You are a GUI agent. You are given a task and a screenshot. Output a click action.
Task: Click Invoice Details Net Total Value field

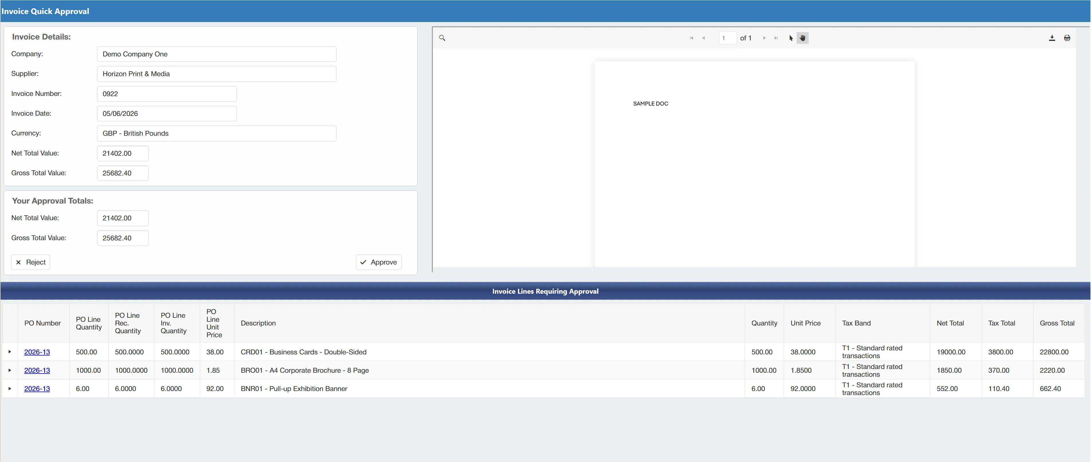coord(123,153)
